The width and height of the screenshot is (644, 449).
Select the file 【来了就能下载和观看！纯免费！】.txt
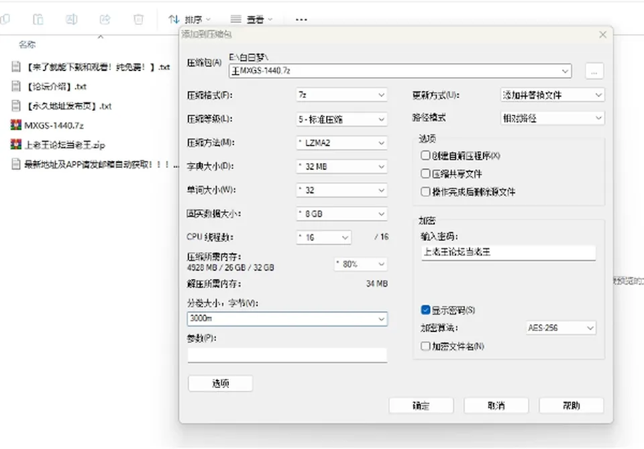tap(91, 66)
